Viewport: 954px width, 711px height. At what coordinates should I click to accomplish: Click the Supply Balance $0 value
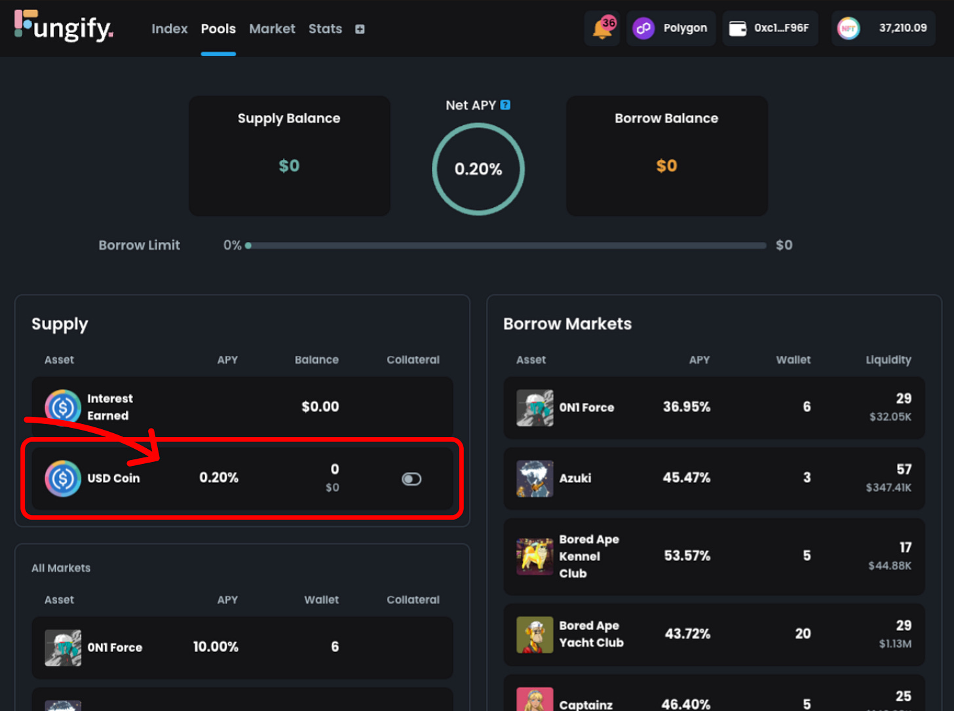click(x=289, y=166)
